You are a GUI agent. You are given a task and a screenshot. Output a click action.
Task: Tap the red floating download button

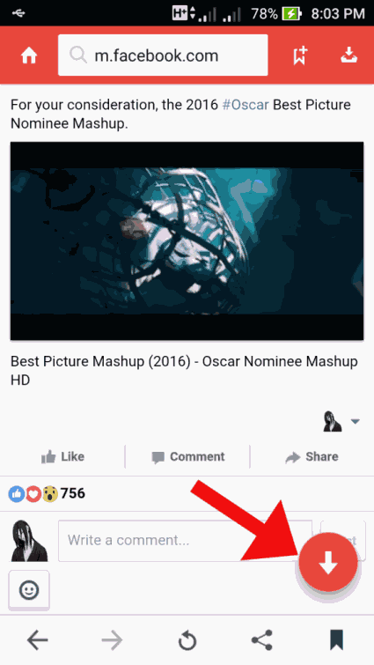[x=328, y=562]
